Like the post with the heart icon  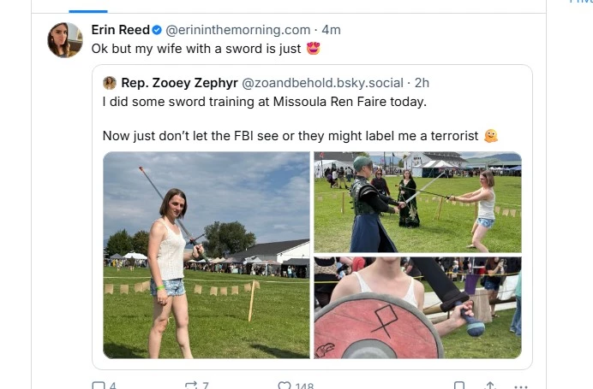[285, 385]
